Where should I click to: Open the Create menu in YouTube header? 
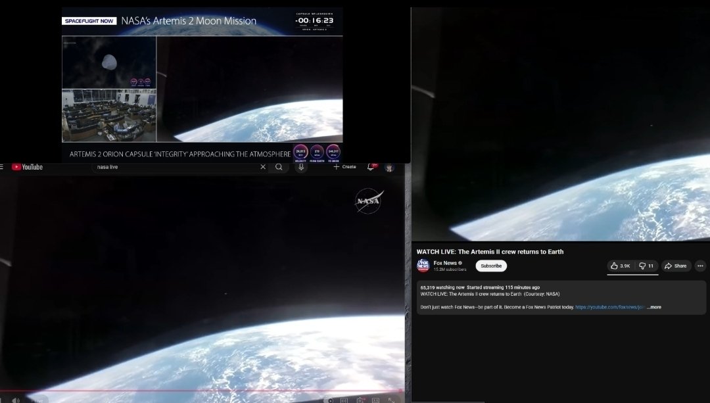click(x=345, y=166)
